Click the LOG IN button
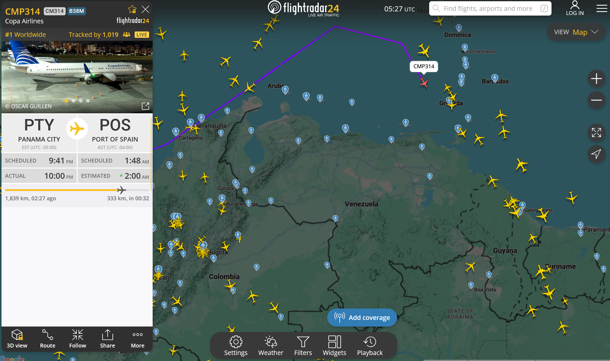Viewport: 610px width, 361px height. pyautogui.click(x=575, y=8)
